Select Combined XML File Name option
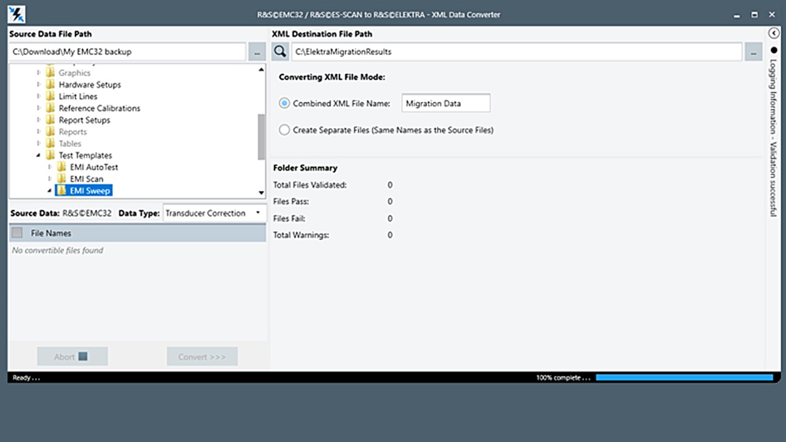 point(284,103)
